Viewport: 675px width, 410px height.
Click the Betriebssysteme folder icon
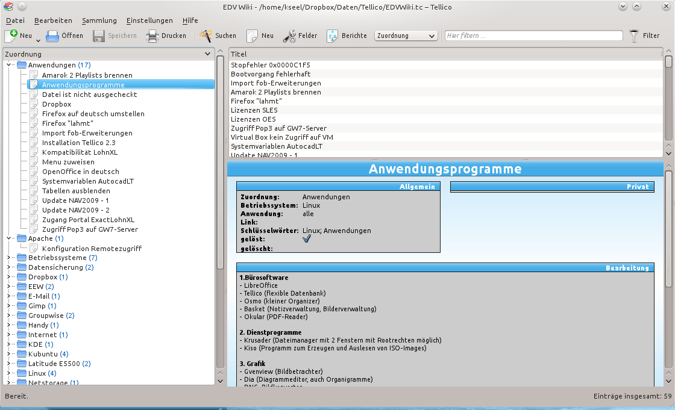tap(22, 258)
